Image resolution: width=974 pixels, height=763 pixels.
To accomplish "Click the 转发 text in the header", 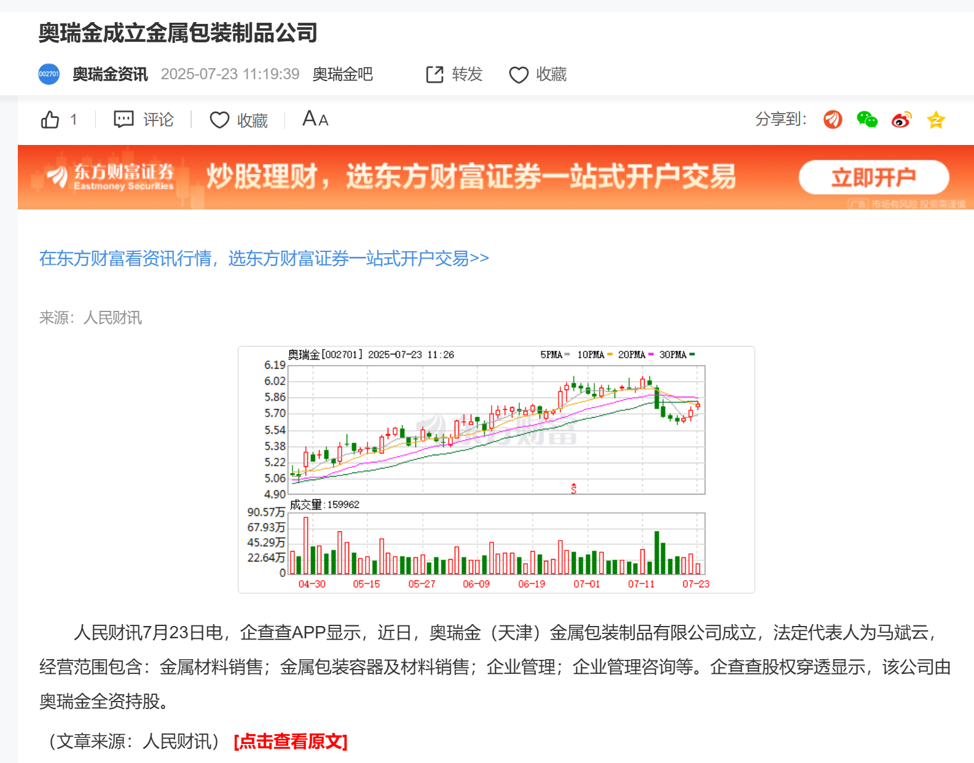I will tap(467, 74).
